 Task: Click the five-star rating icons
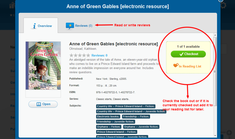(80, 55)
